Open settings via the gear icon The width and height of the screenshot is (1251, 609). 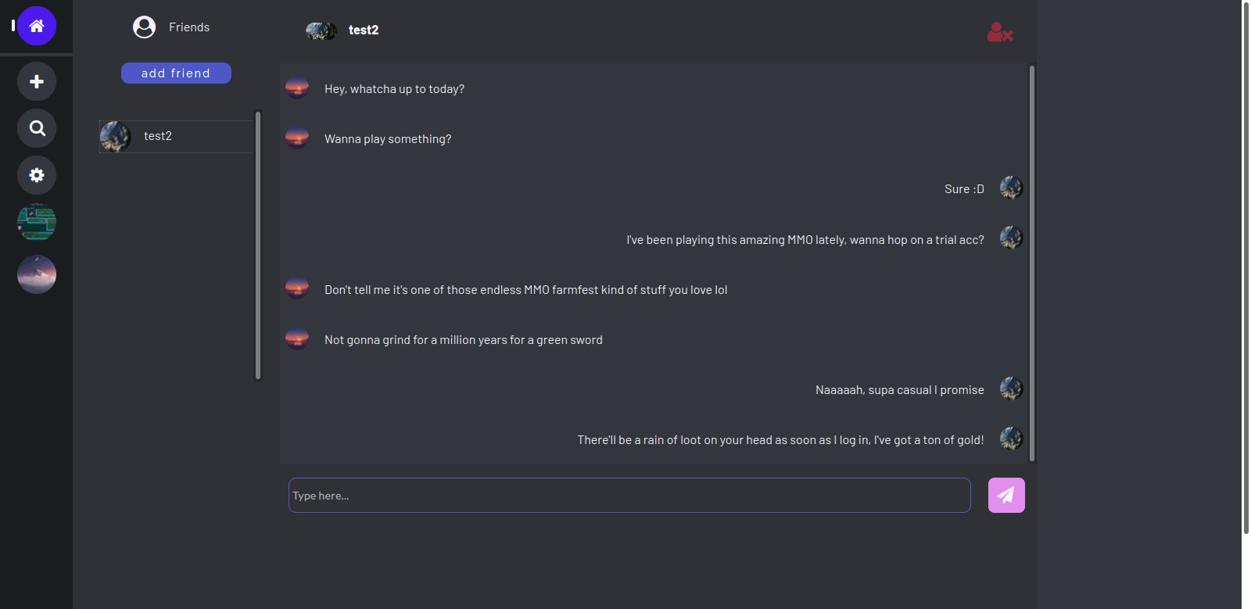coord(36,175)
